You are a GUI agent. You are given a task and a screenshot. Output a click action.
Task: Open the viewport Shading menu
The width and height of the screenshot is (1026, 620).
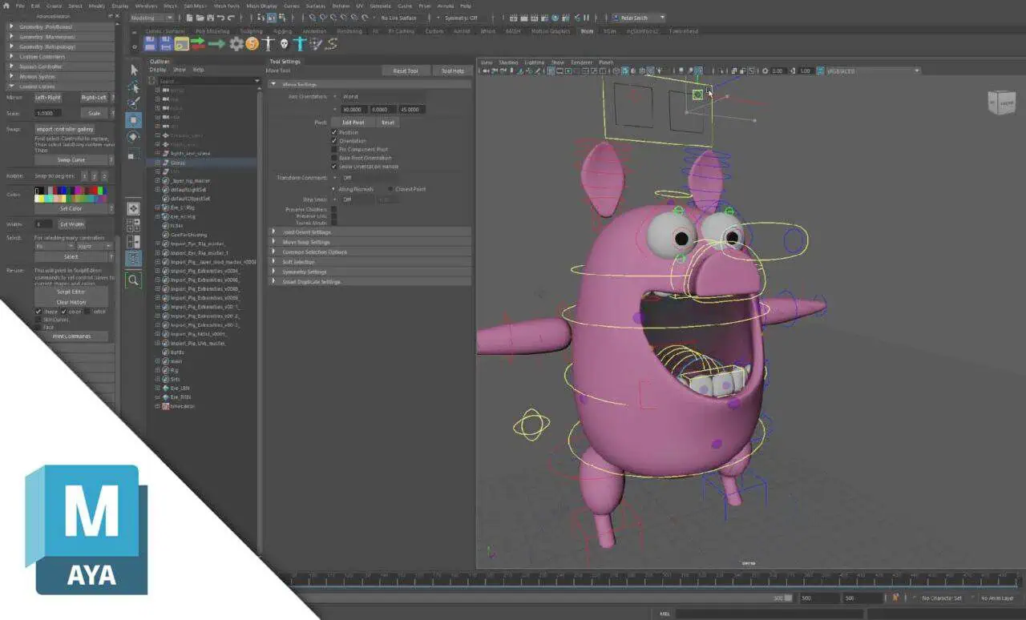tap(508, 62)
